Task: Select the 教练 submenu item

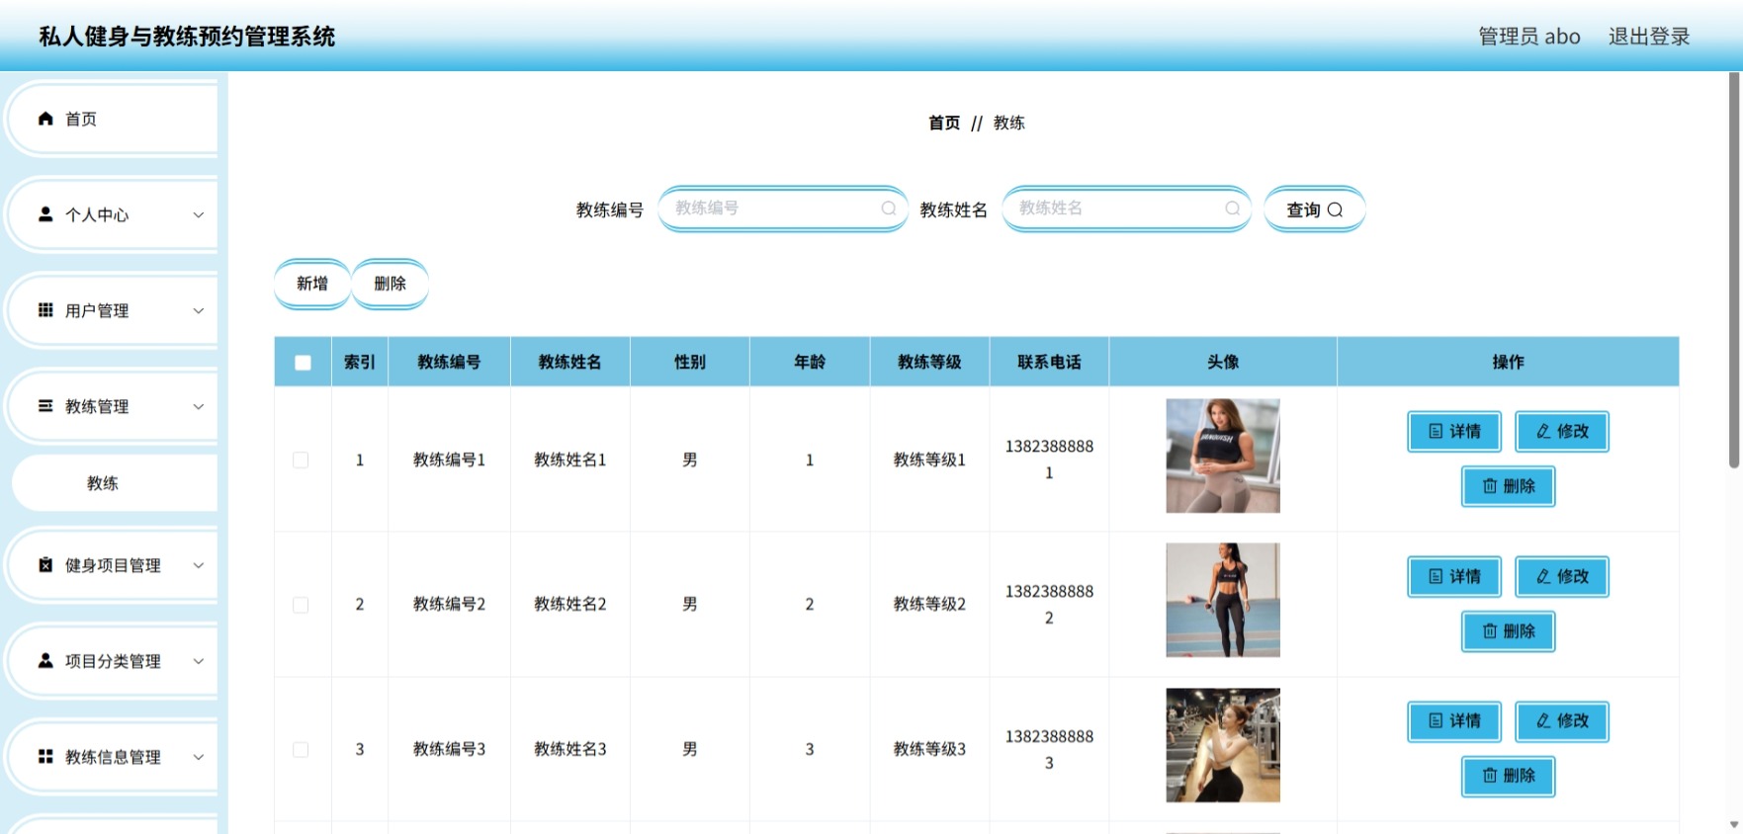Action: (x=115, y=483)
